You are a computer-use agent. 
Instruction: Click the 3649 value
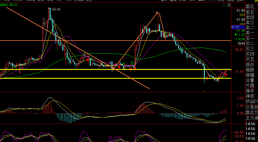(241, 44)
